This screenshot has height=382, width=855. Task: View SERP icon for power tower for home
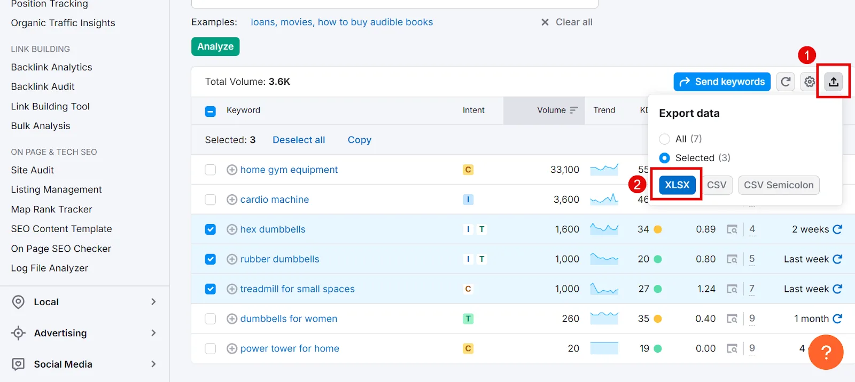(x=732, y=348)
